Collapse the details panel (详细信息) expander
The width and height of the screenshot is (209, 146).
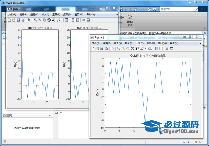pos(50,116)
